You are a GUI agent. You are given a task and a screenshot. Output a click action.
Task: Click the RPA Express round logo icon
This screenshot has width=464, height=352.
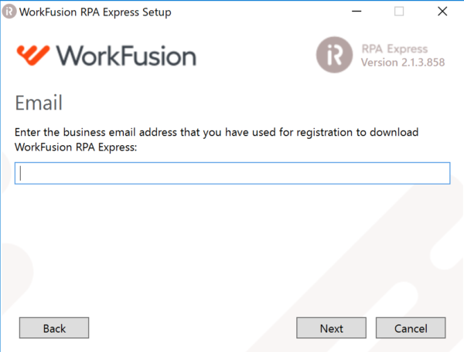pos(334,55)
